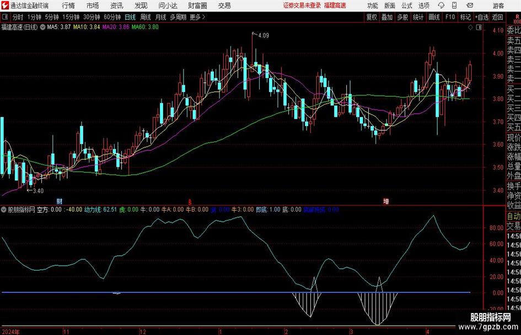Click the MA60: 3.80 indicator label

(x=145, y=27)
